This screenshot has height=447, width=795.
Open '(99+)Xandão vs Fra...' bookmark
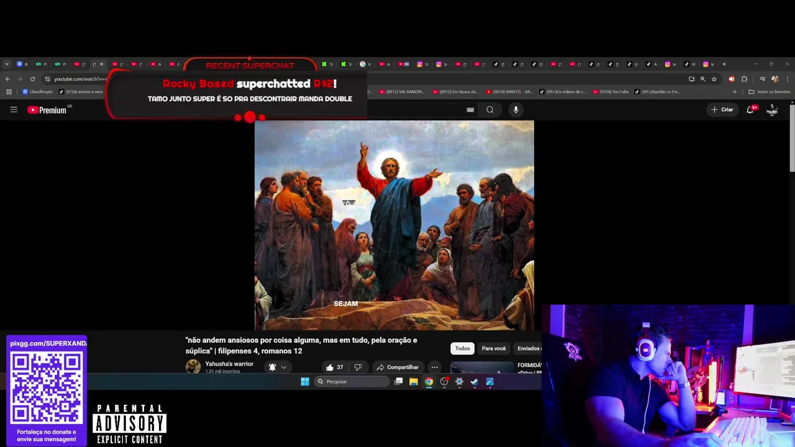[x=658, y=92]
